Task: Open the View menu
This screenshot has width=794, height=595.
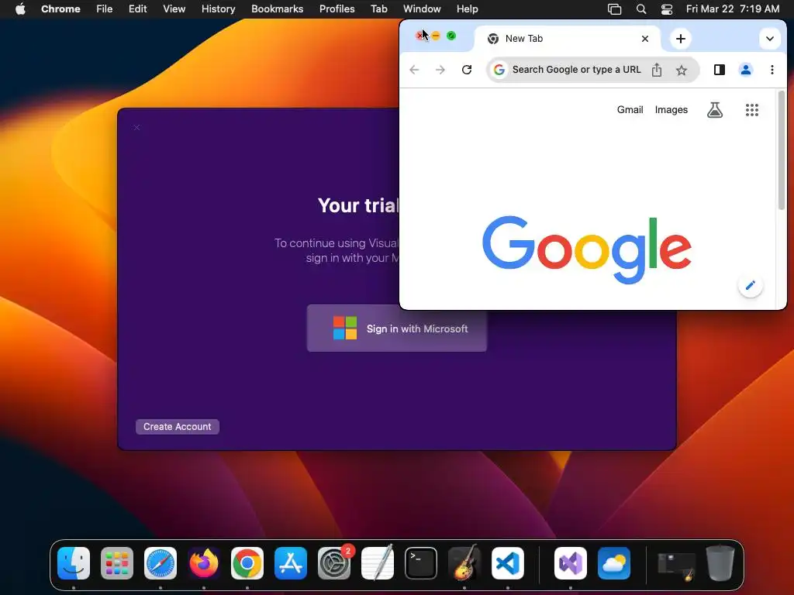Action: point(174,9)
